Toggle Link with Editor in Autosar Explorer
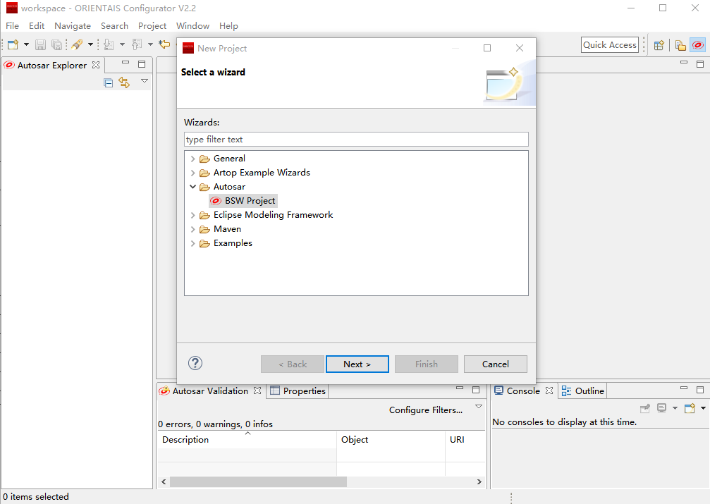This screenshot has width=710, height=504. pos(124,82)
